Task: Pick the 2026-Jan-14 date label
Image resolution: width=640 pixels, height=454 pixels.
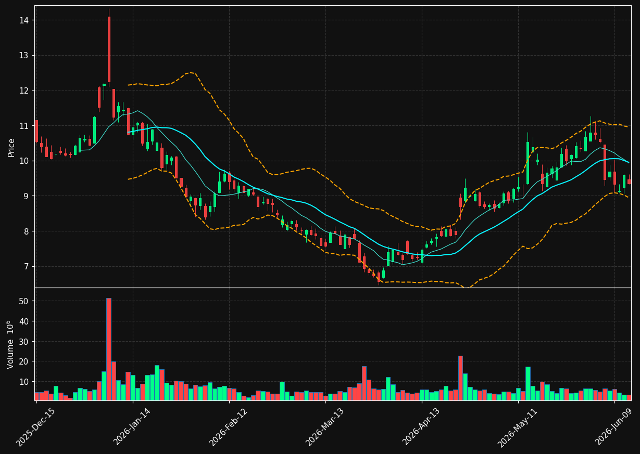Action: 132,427
